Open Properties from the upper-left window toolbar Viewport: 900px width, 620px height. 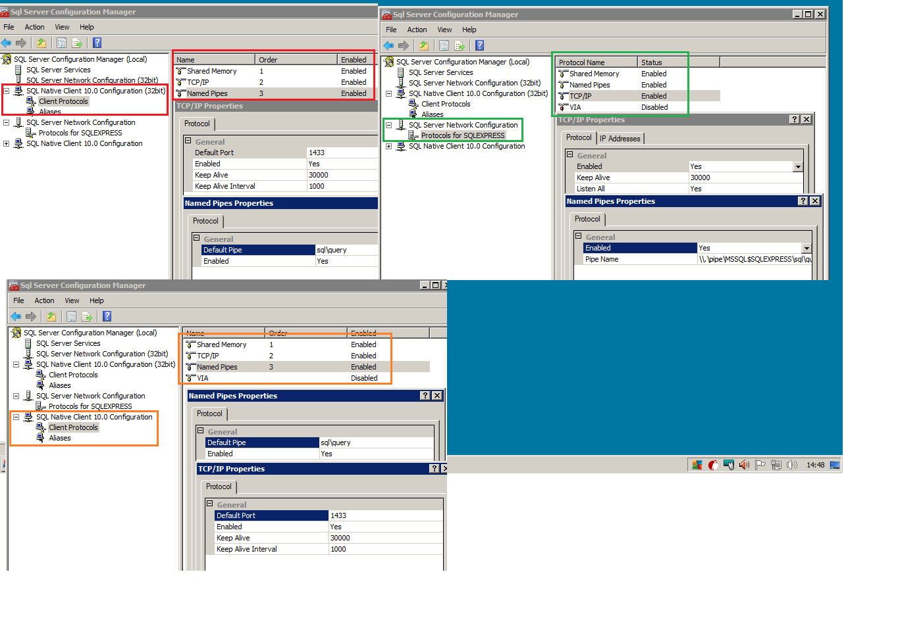click(x=61, y=43)
